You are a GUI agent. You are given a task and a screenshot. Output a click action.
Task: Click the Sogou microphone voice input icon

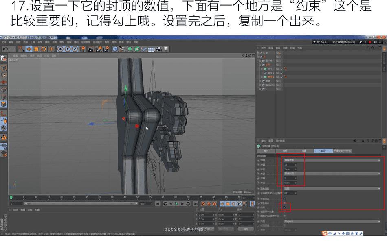pyautogui.click(x=343, y=233)
